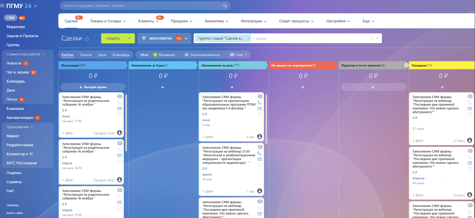
Task: Open the Клиенты tab
Action: 148,21
